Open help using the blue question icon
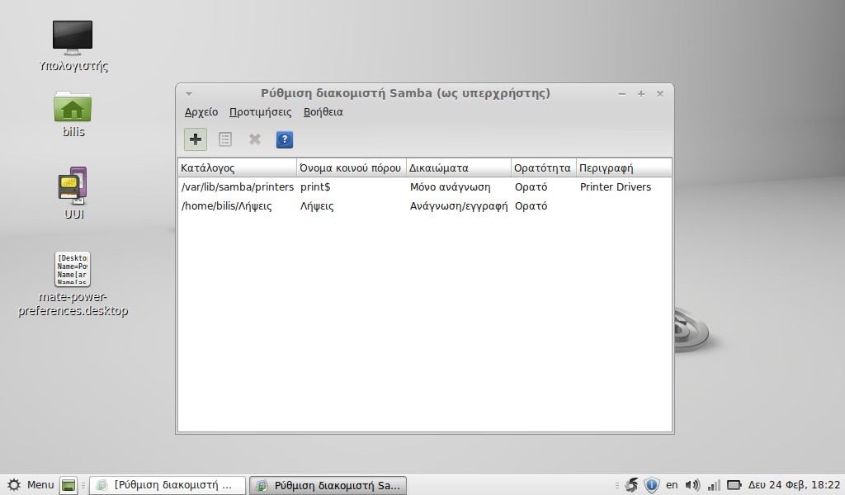845x495 pixels. 285,139
